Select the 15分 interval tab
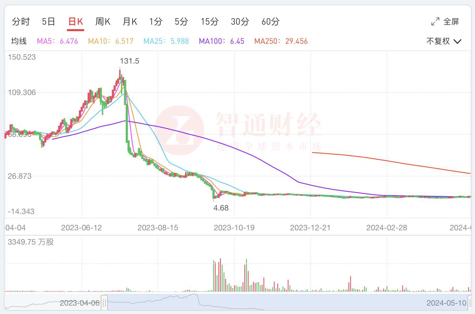Screen dimensions: 475x314 pyautogui.click(x=210, y=22)
